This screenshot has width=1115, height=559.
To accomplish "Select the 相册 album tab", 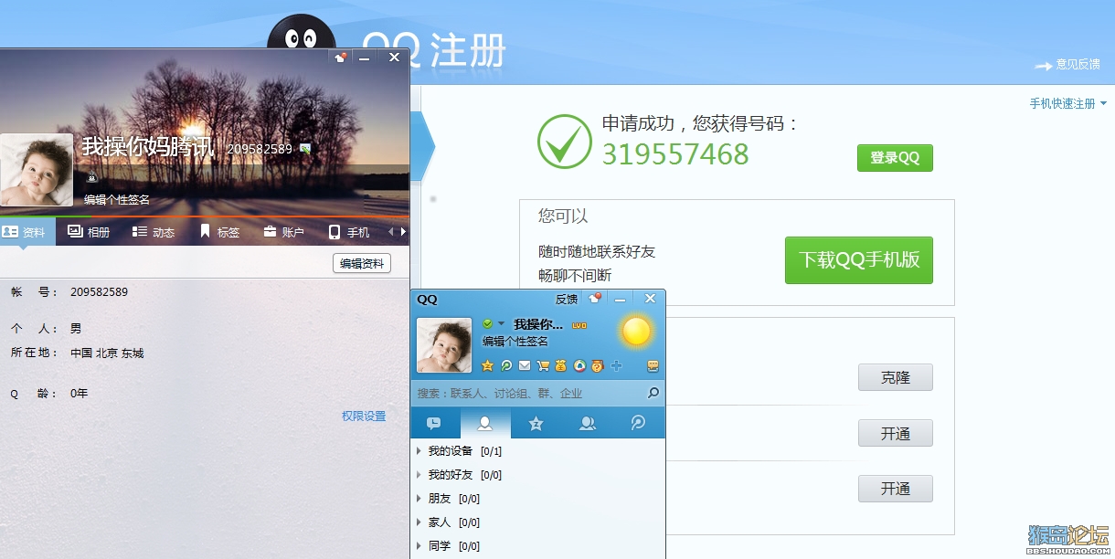I will point(89,232).
